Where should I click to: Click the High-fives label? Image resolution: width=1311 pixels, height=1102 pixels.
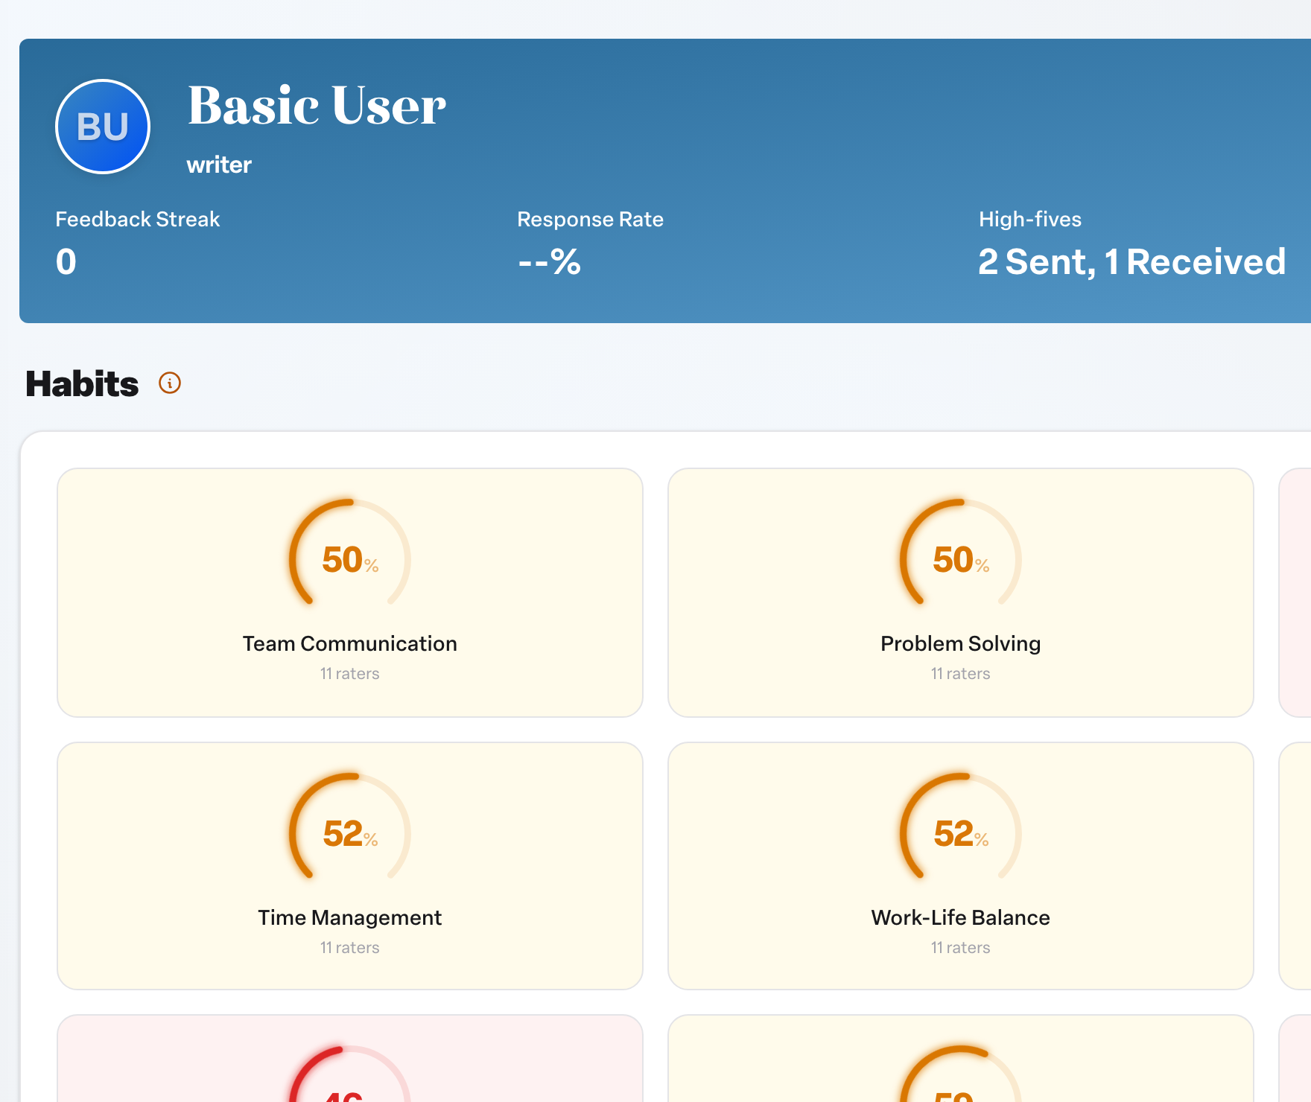coord(1030,219)
